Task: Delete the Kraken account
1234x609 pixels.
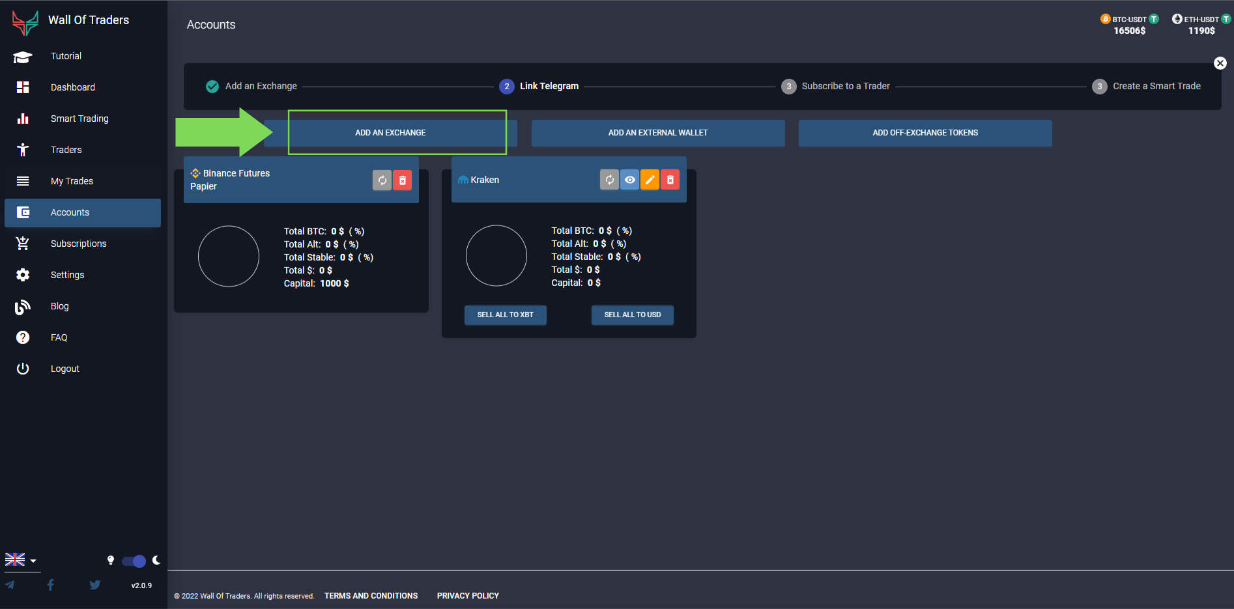Action: coord(670,180)
